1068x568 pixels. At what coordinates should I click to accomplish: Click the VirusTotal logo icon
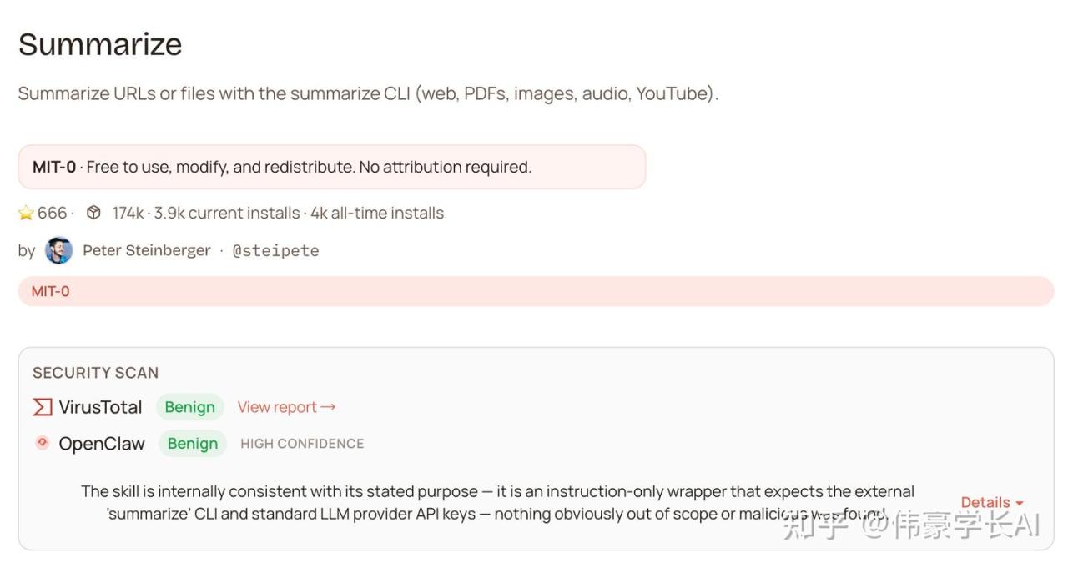click(x=42, y=407)
